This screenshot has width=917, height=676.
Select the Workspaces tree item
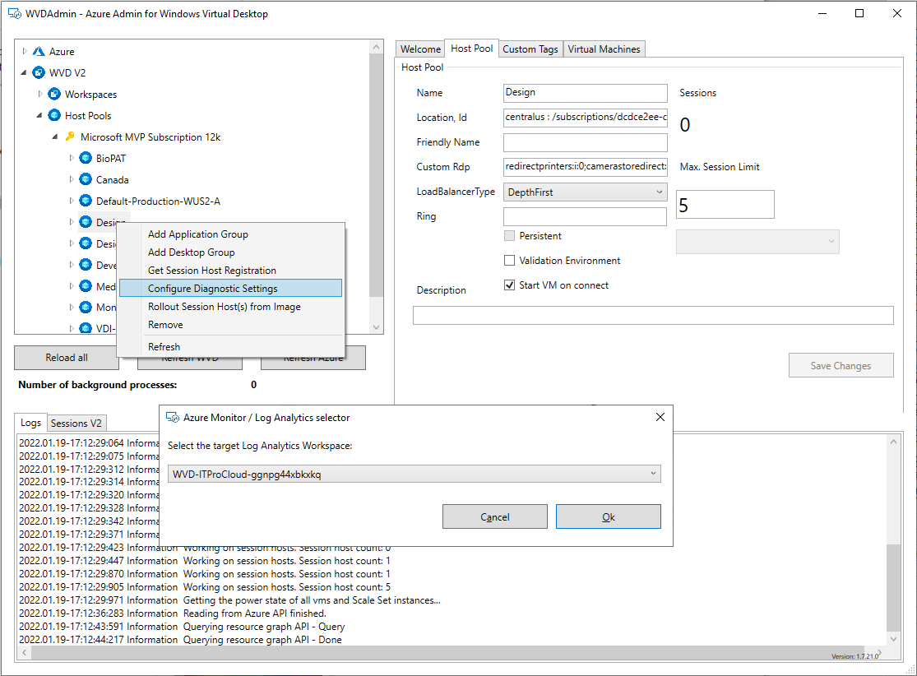tap(90, 94)
